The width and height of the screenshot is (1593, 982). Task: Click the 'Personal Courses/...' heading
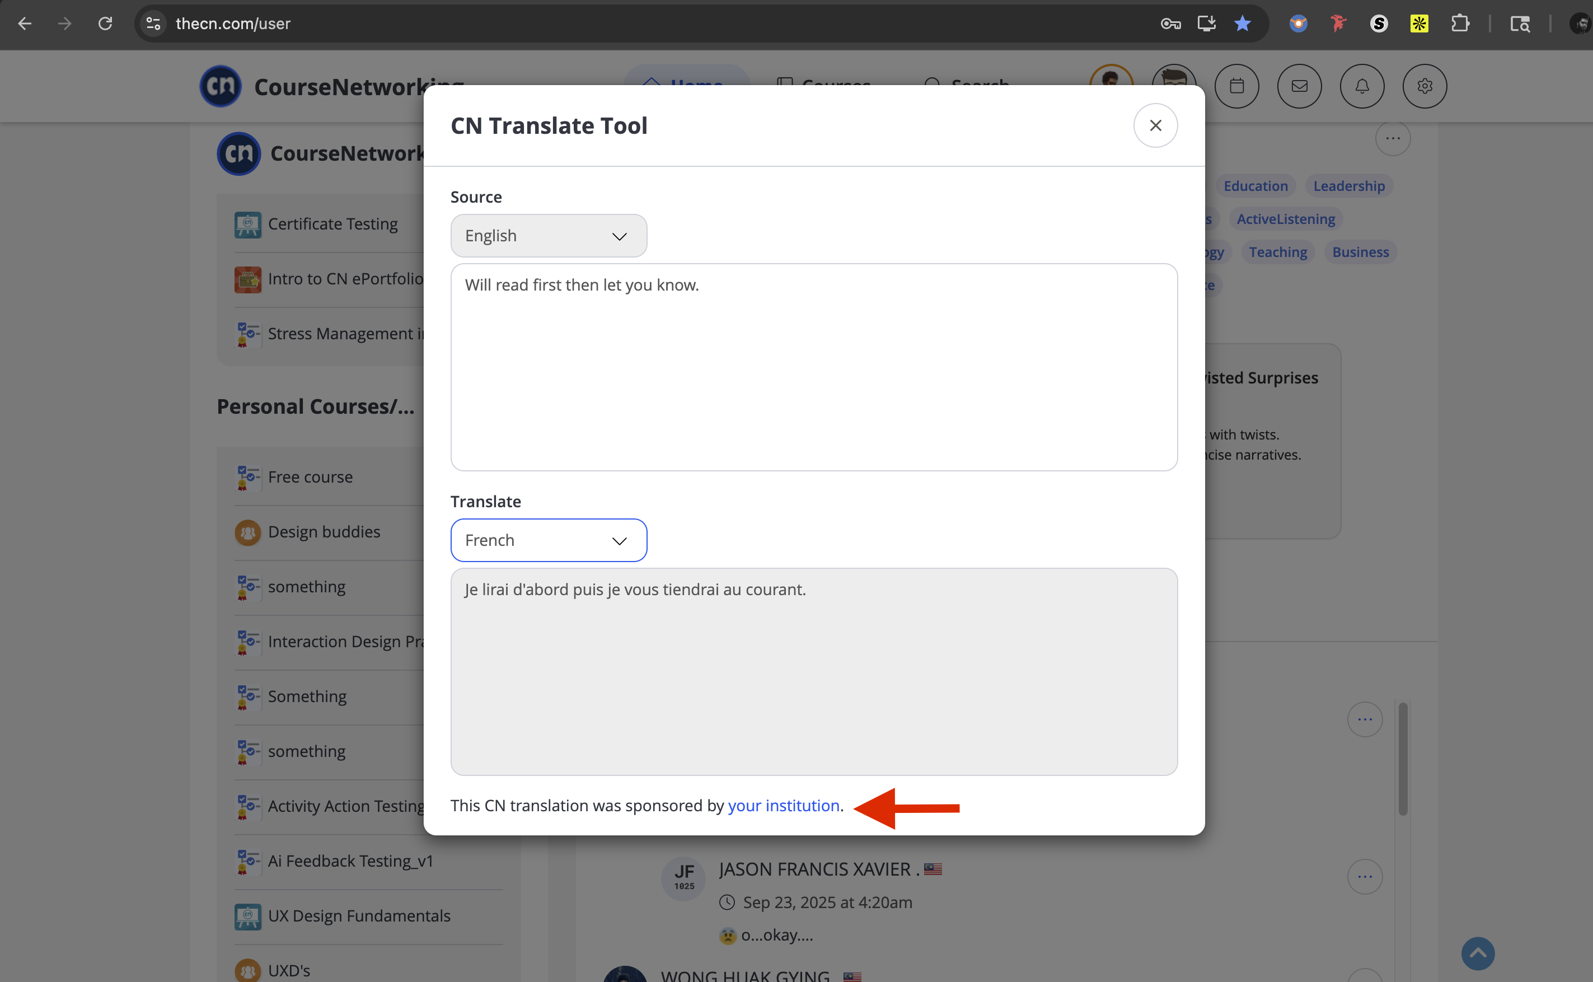coord(316,406)
